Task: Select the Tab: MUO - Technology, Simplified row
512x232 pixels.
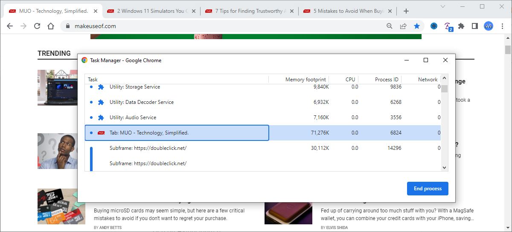Action: pyautogui.click(x=263, y=133)
